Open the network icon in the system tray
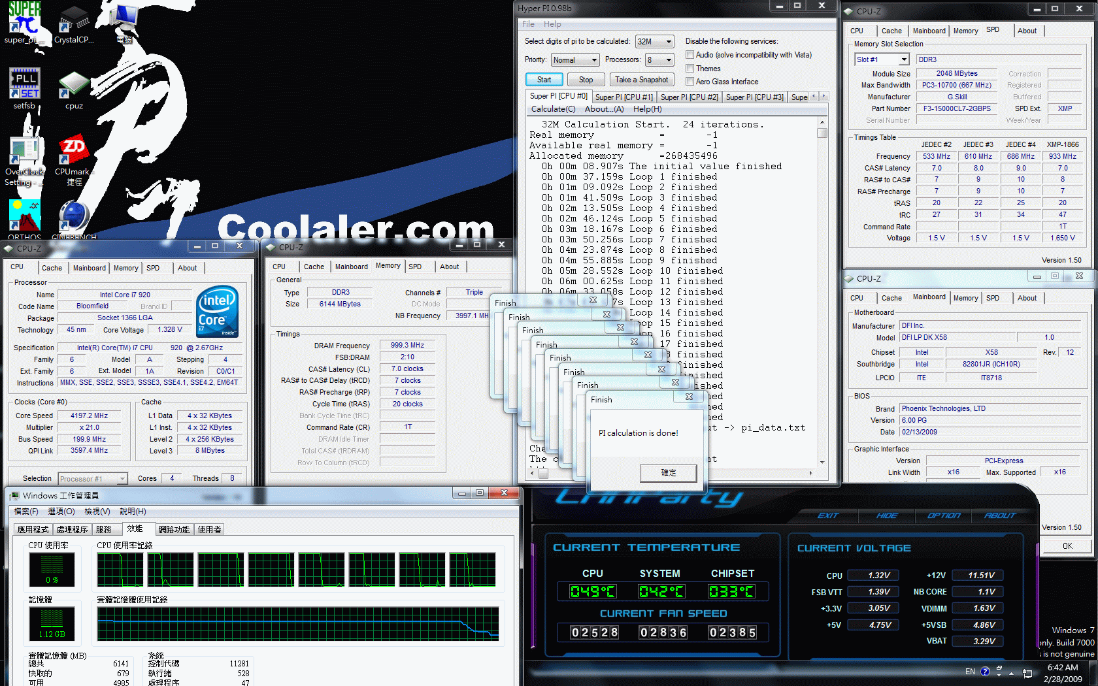1098x686 pixels. [x=1027, y=673]
